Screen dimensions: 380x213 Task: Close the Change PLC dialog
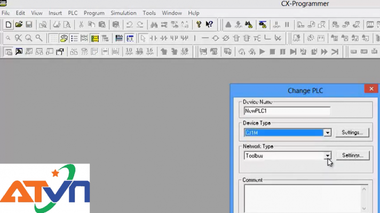[371, 89]
